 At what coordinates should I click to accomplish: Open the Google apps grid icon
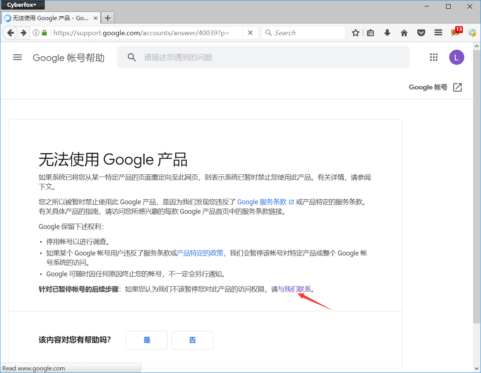coord(434,57)
